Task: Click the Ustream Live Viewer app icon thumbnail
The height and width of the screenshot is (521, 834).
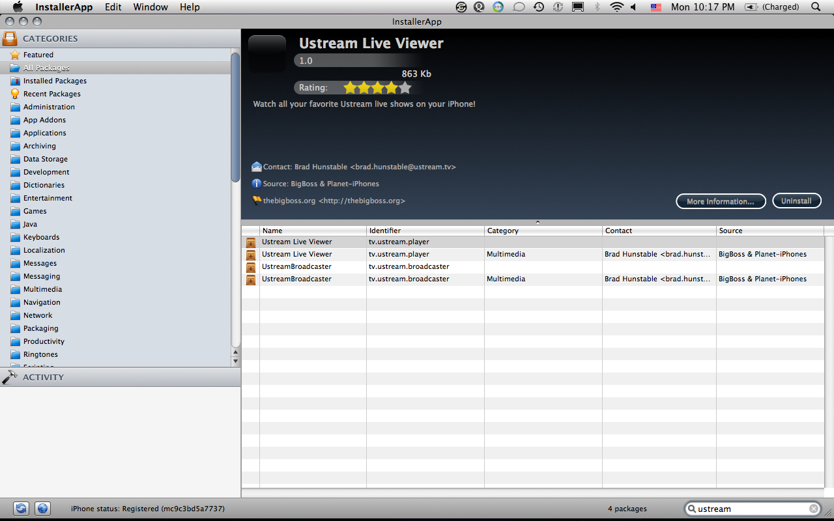Action: [267, 54]
